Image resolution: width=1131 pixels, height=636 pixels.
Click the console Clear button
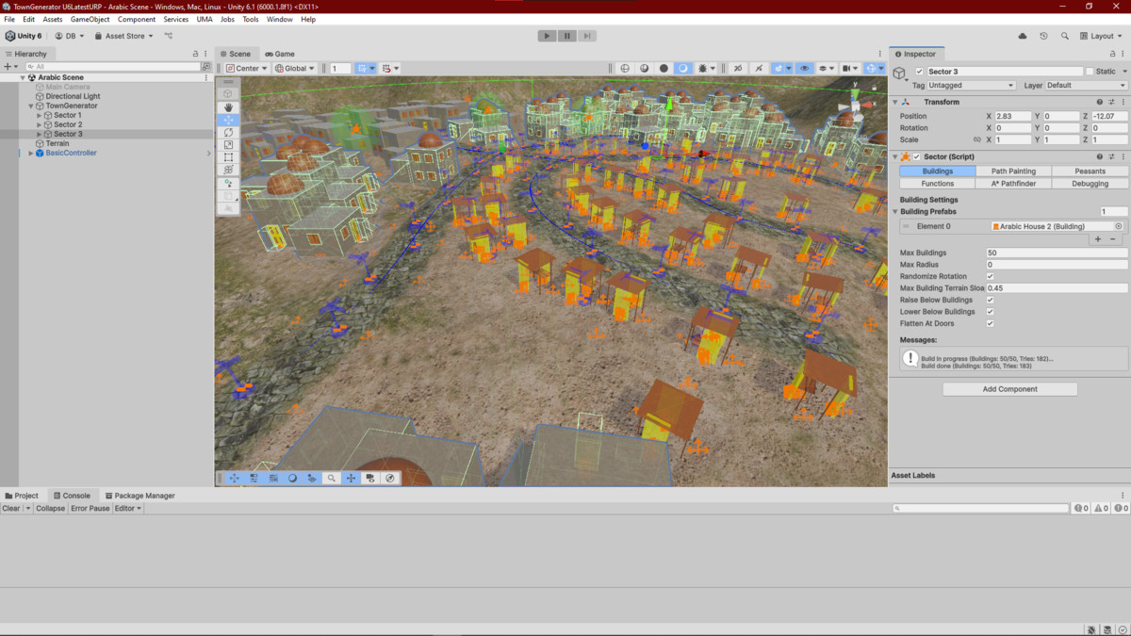click(11, 508)
